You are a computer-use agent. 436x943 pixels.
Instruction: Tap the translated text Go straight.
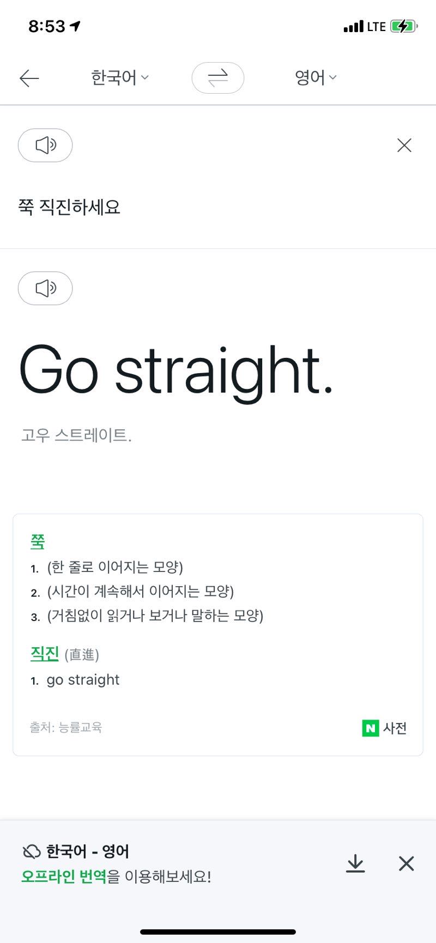point(175,372)
